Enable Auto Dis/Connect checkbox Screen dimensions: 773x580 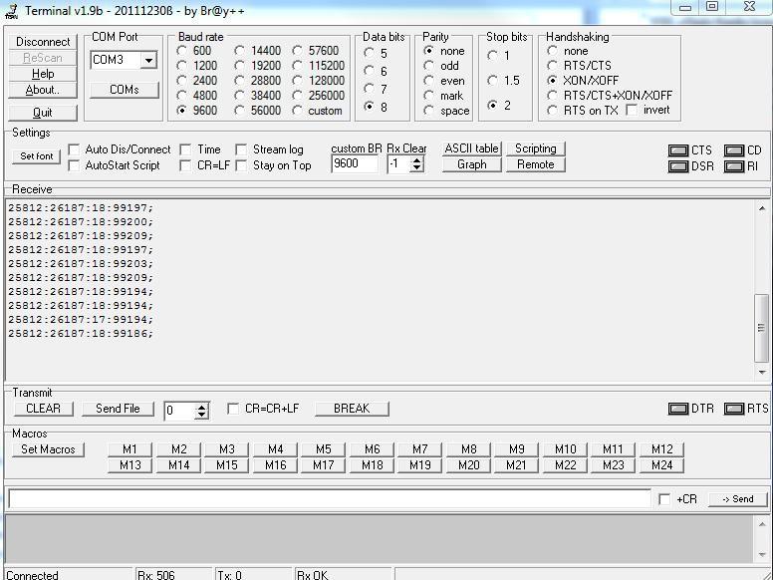tap(74, 149)
